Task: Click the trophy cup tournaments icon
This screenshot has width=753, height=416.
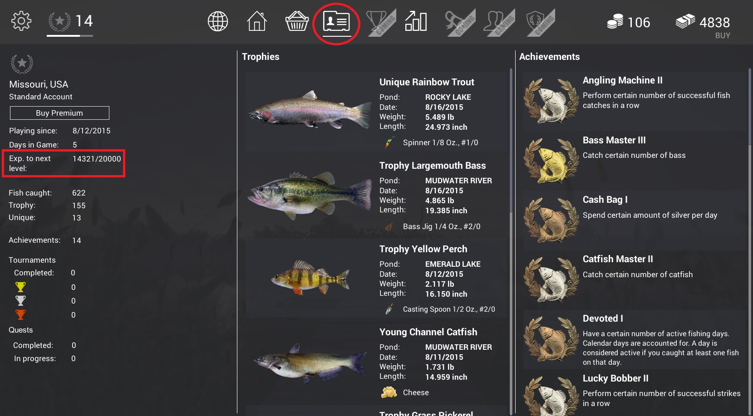Action: pyautogui.click(x=380, y=22)
